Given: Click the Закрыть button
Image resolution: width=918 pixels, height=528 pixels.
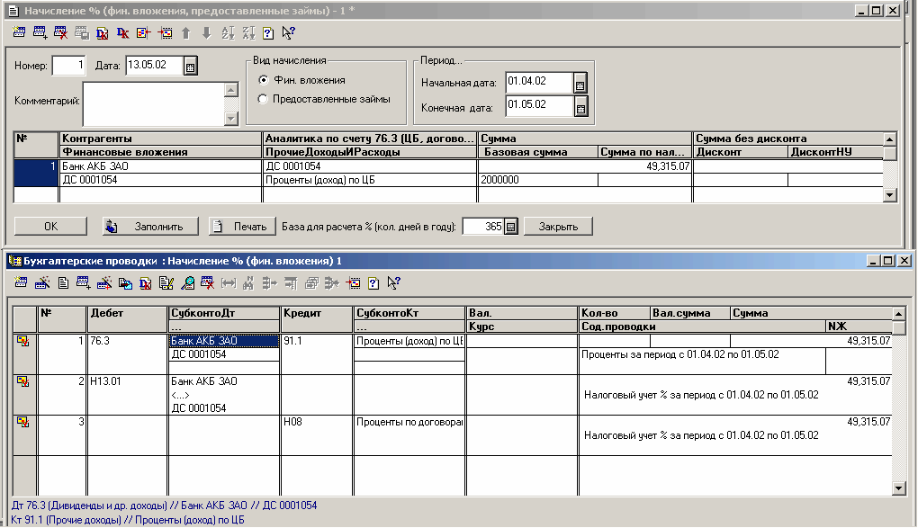Looking at the screenshot, I should 558,227.
